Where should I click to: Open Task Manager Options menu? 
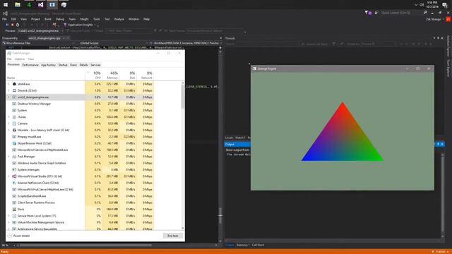pos(20,59)
